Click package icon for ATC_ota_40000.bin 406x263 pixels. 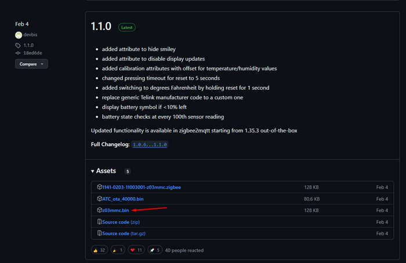pyautogui.click(x=99, y=198)
